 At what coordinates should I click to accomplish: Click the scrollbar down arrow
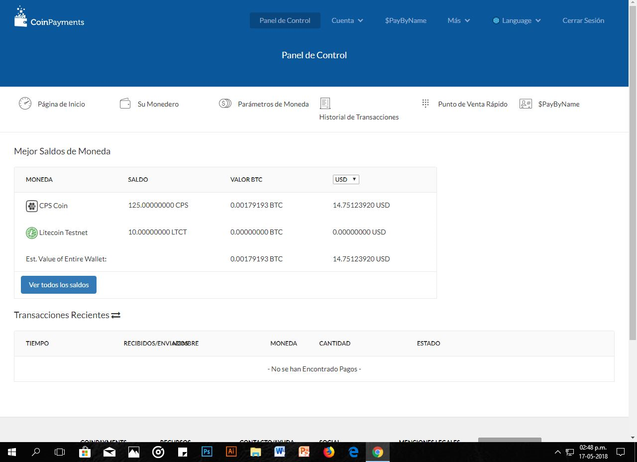(x=633, y=438)
